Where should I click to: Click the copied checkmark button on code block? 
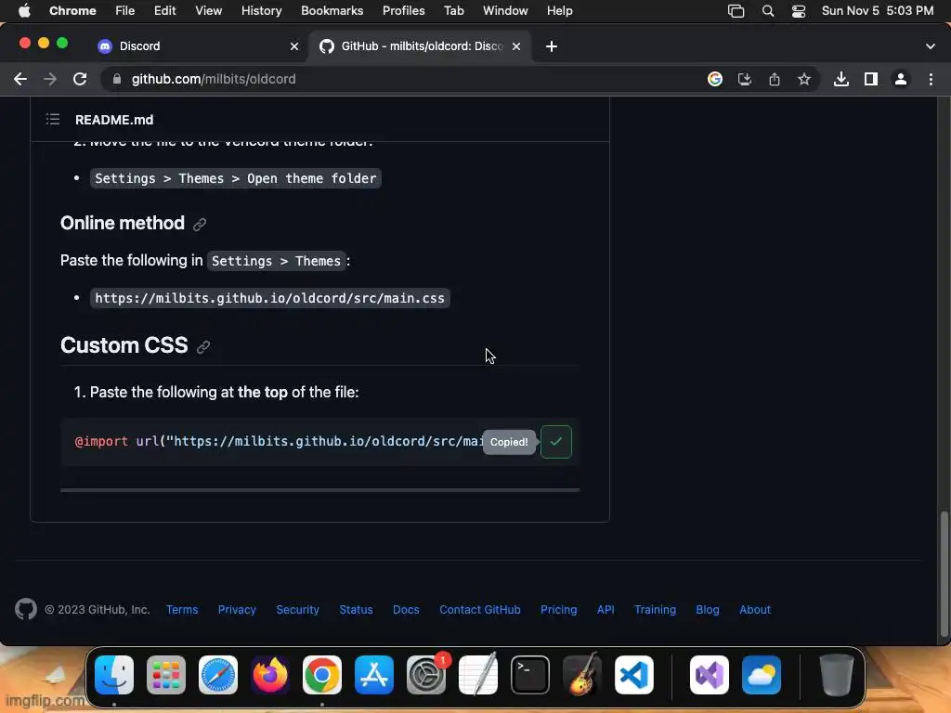(556, 442)
